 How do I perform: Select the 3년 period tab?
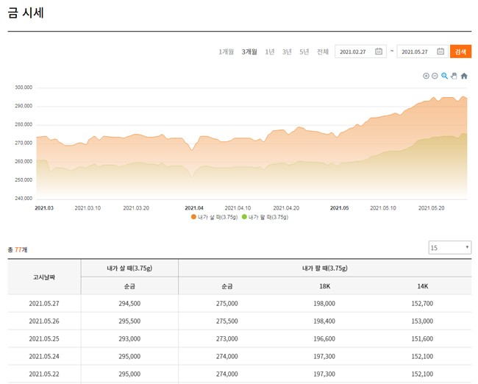[287, 51]
